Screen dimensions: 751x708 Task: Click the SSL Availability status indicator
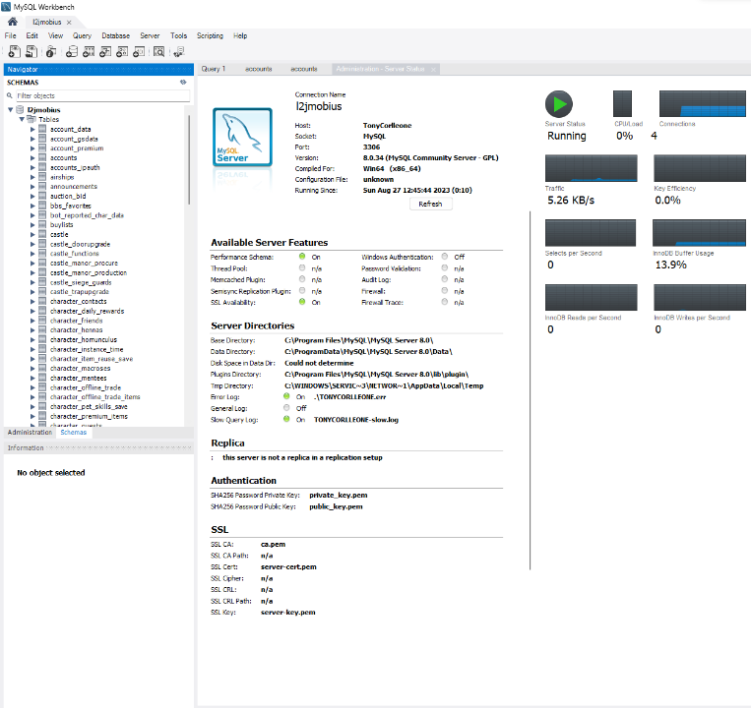(x=301, y=303)
